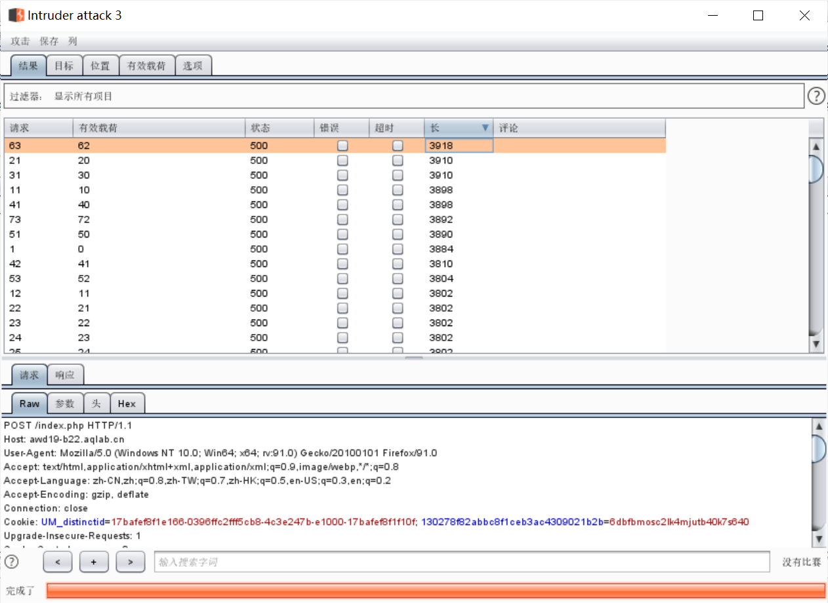Screen dimensions: 828x603
Task: Click the request viewer scrollbar thumb
Action: pyautogui.click(x=818, y=449)
